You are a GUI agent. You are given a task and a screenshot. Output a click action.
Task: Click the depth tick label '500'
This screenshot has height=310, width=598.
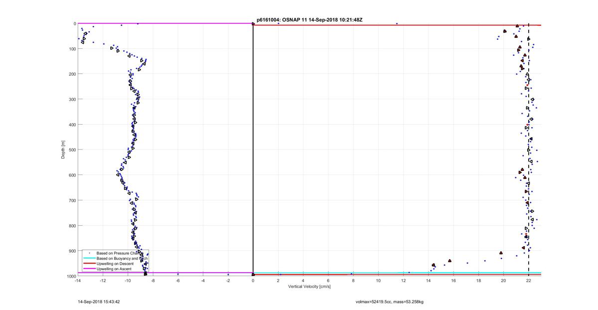pyautogui.click(x=72, y=150)
